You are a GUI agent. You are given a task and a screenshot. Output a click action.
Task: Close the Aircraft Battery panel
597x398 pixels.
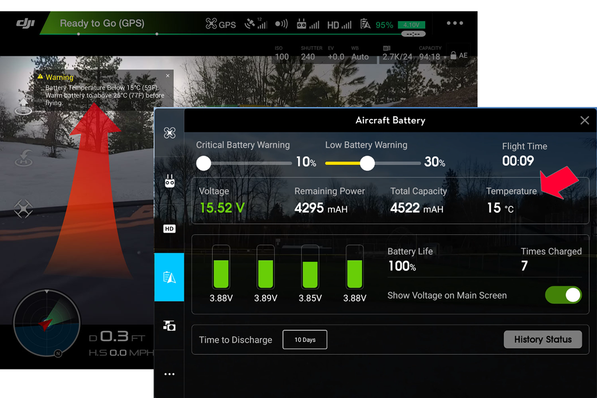pyautogui.click(x=584, y=121)
